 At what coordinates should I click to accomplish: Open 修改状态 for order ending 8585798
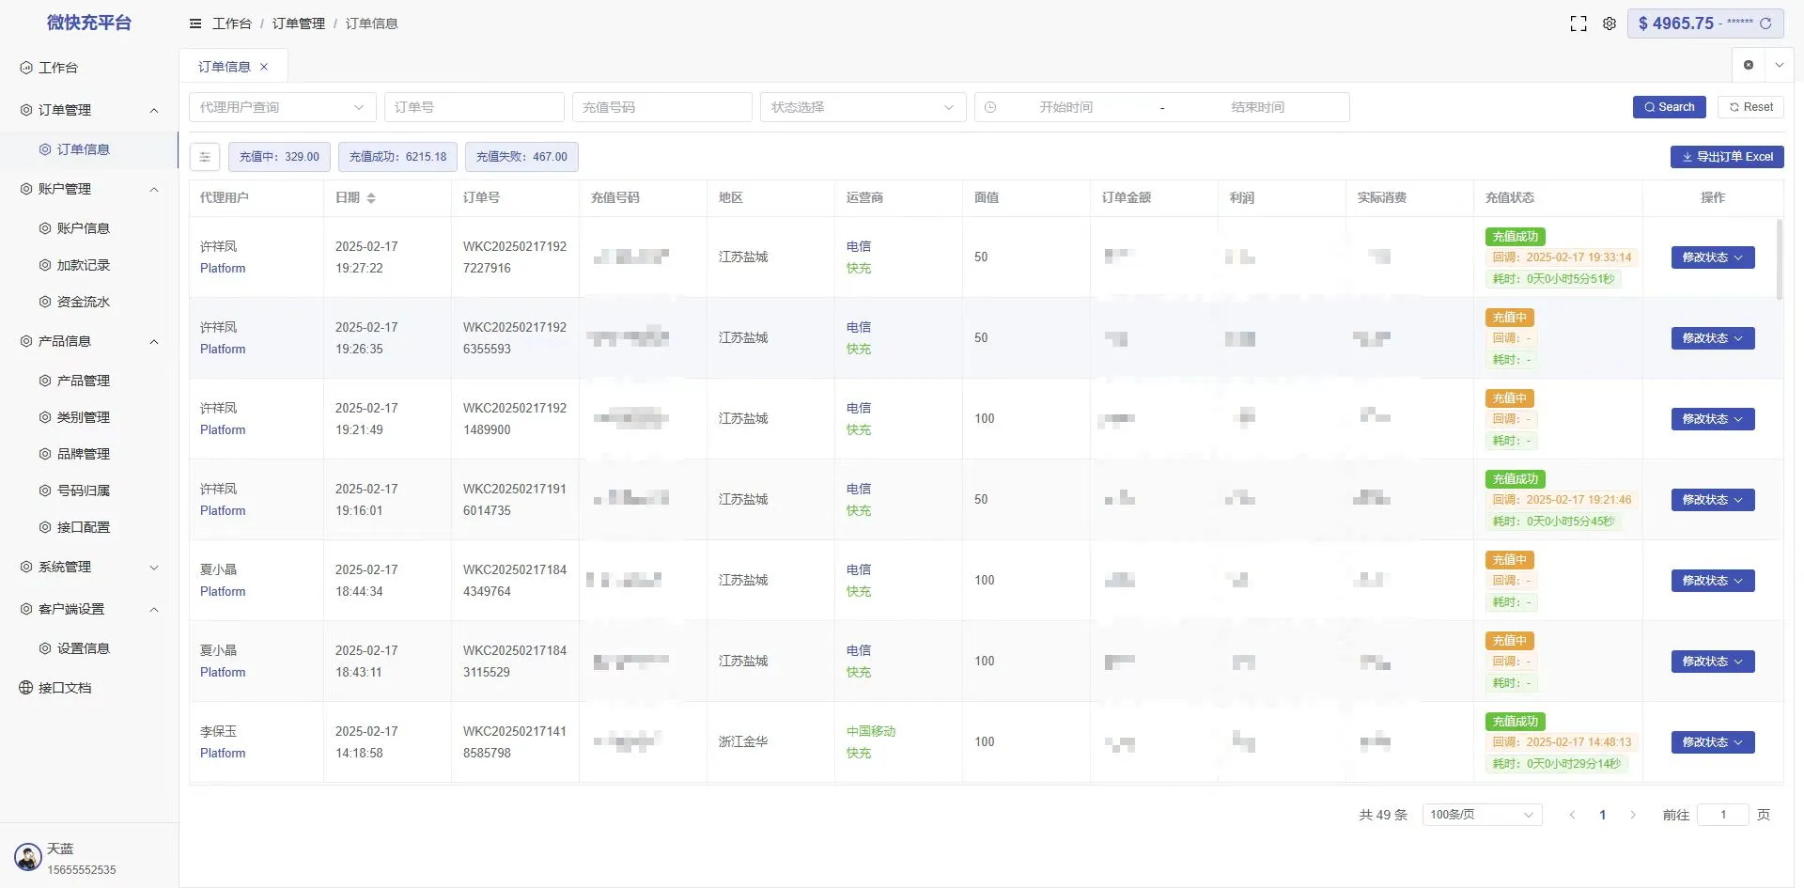point(1713,742)
